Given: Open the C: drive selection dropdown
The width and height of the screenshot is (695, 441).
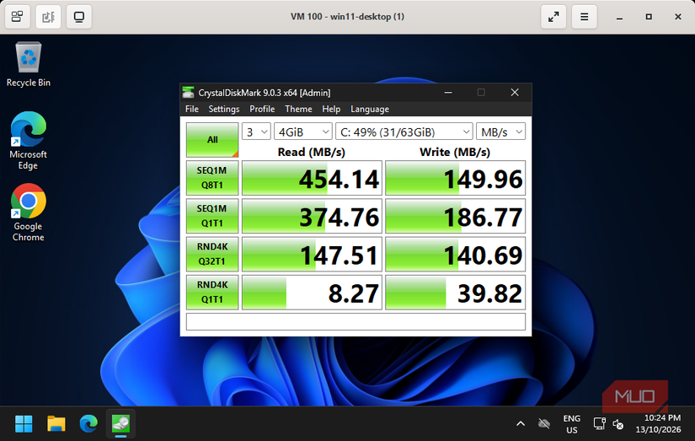Looking at the screenshot, I should 404,132.
